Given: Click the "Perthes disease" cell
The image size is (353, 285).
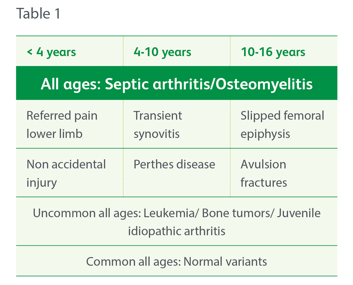Looking at the screenshot, I should click(x=174, y=164).
